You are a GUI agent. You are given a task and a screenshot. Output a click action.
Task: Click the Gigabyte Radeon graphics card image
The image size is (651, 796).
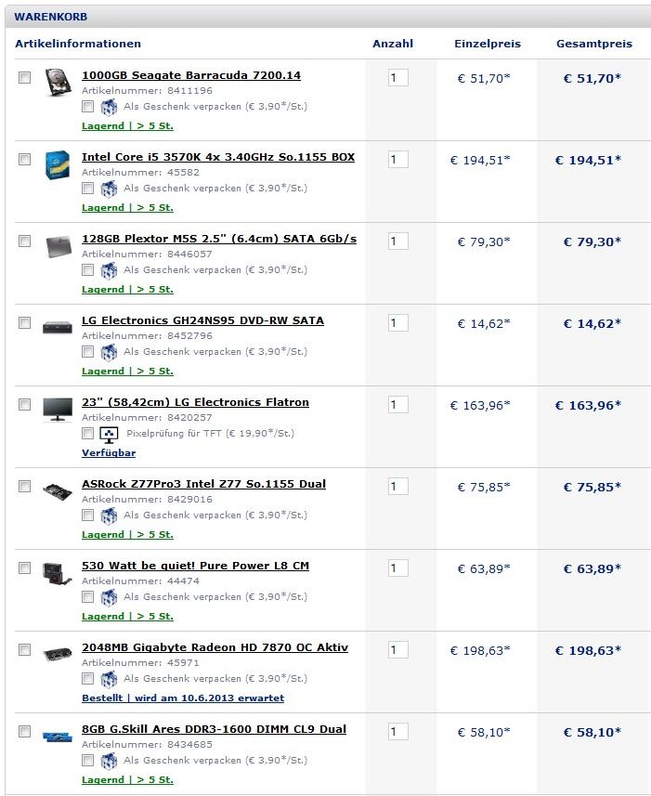(x=58, y=654)
